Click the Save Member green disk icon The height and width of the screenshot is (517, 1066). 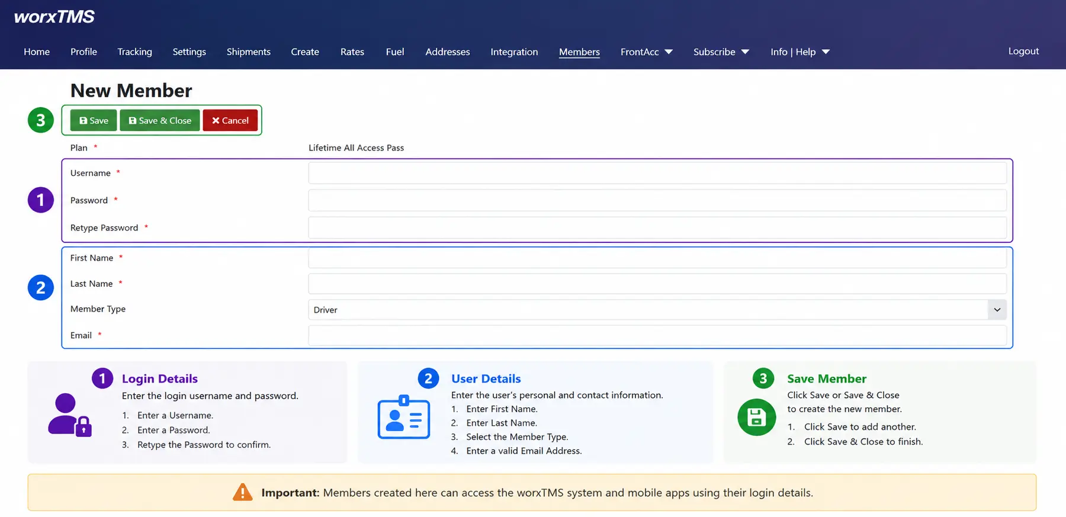(x=756, y=417)
